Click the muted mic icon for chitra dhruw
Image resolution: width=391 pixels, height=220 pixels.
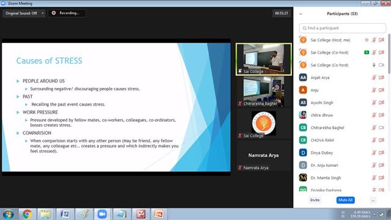tap(374, 115)
